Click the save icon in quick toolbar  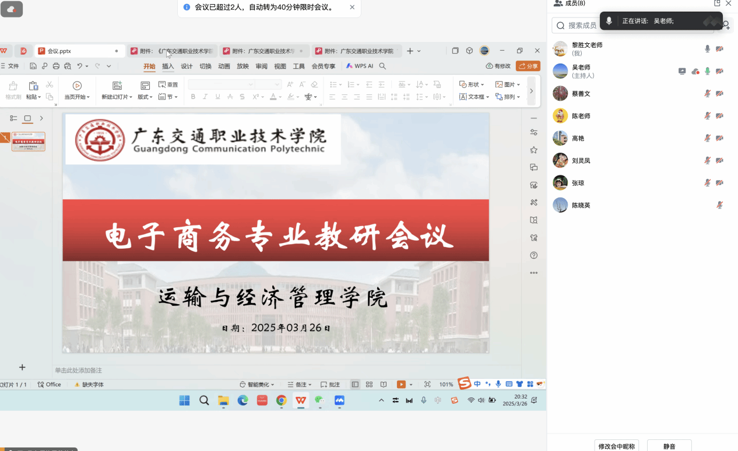pos(33,66)
